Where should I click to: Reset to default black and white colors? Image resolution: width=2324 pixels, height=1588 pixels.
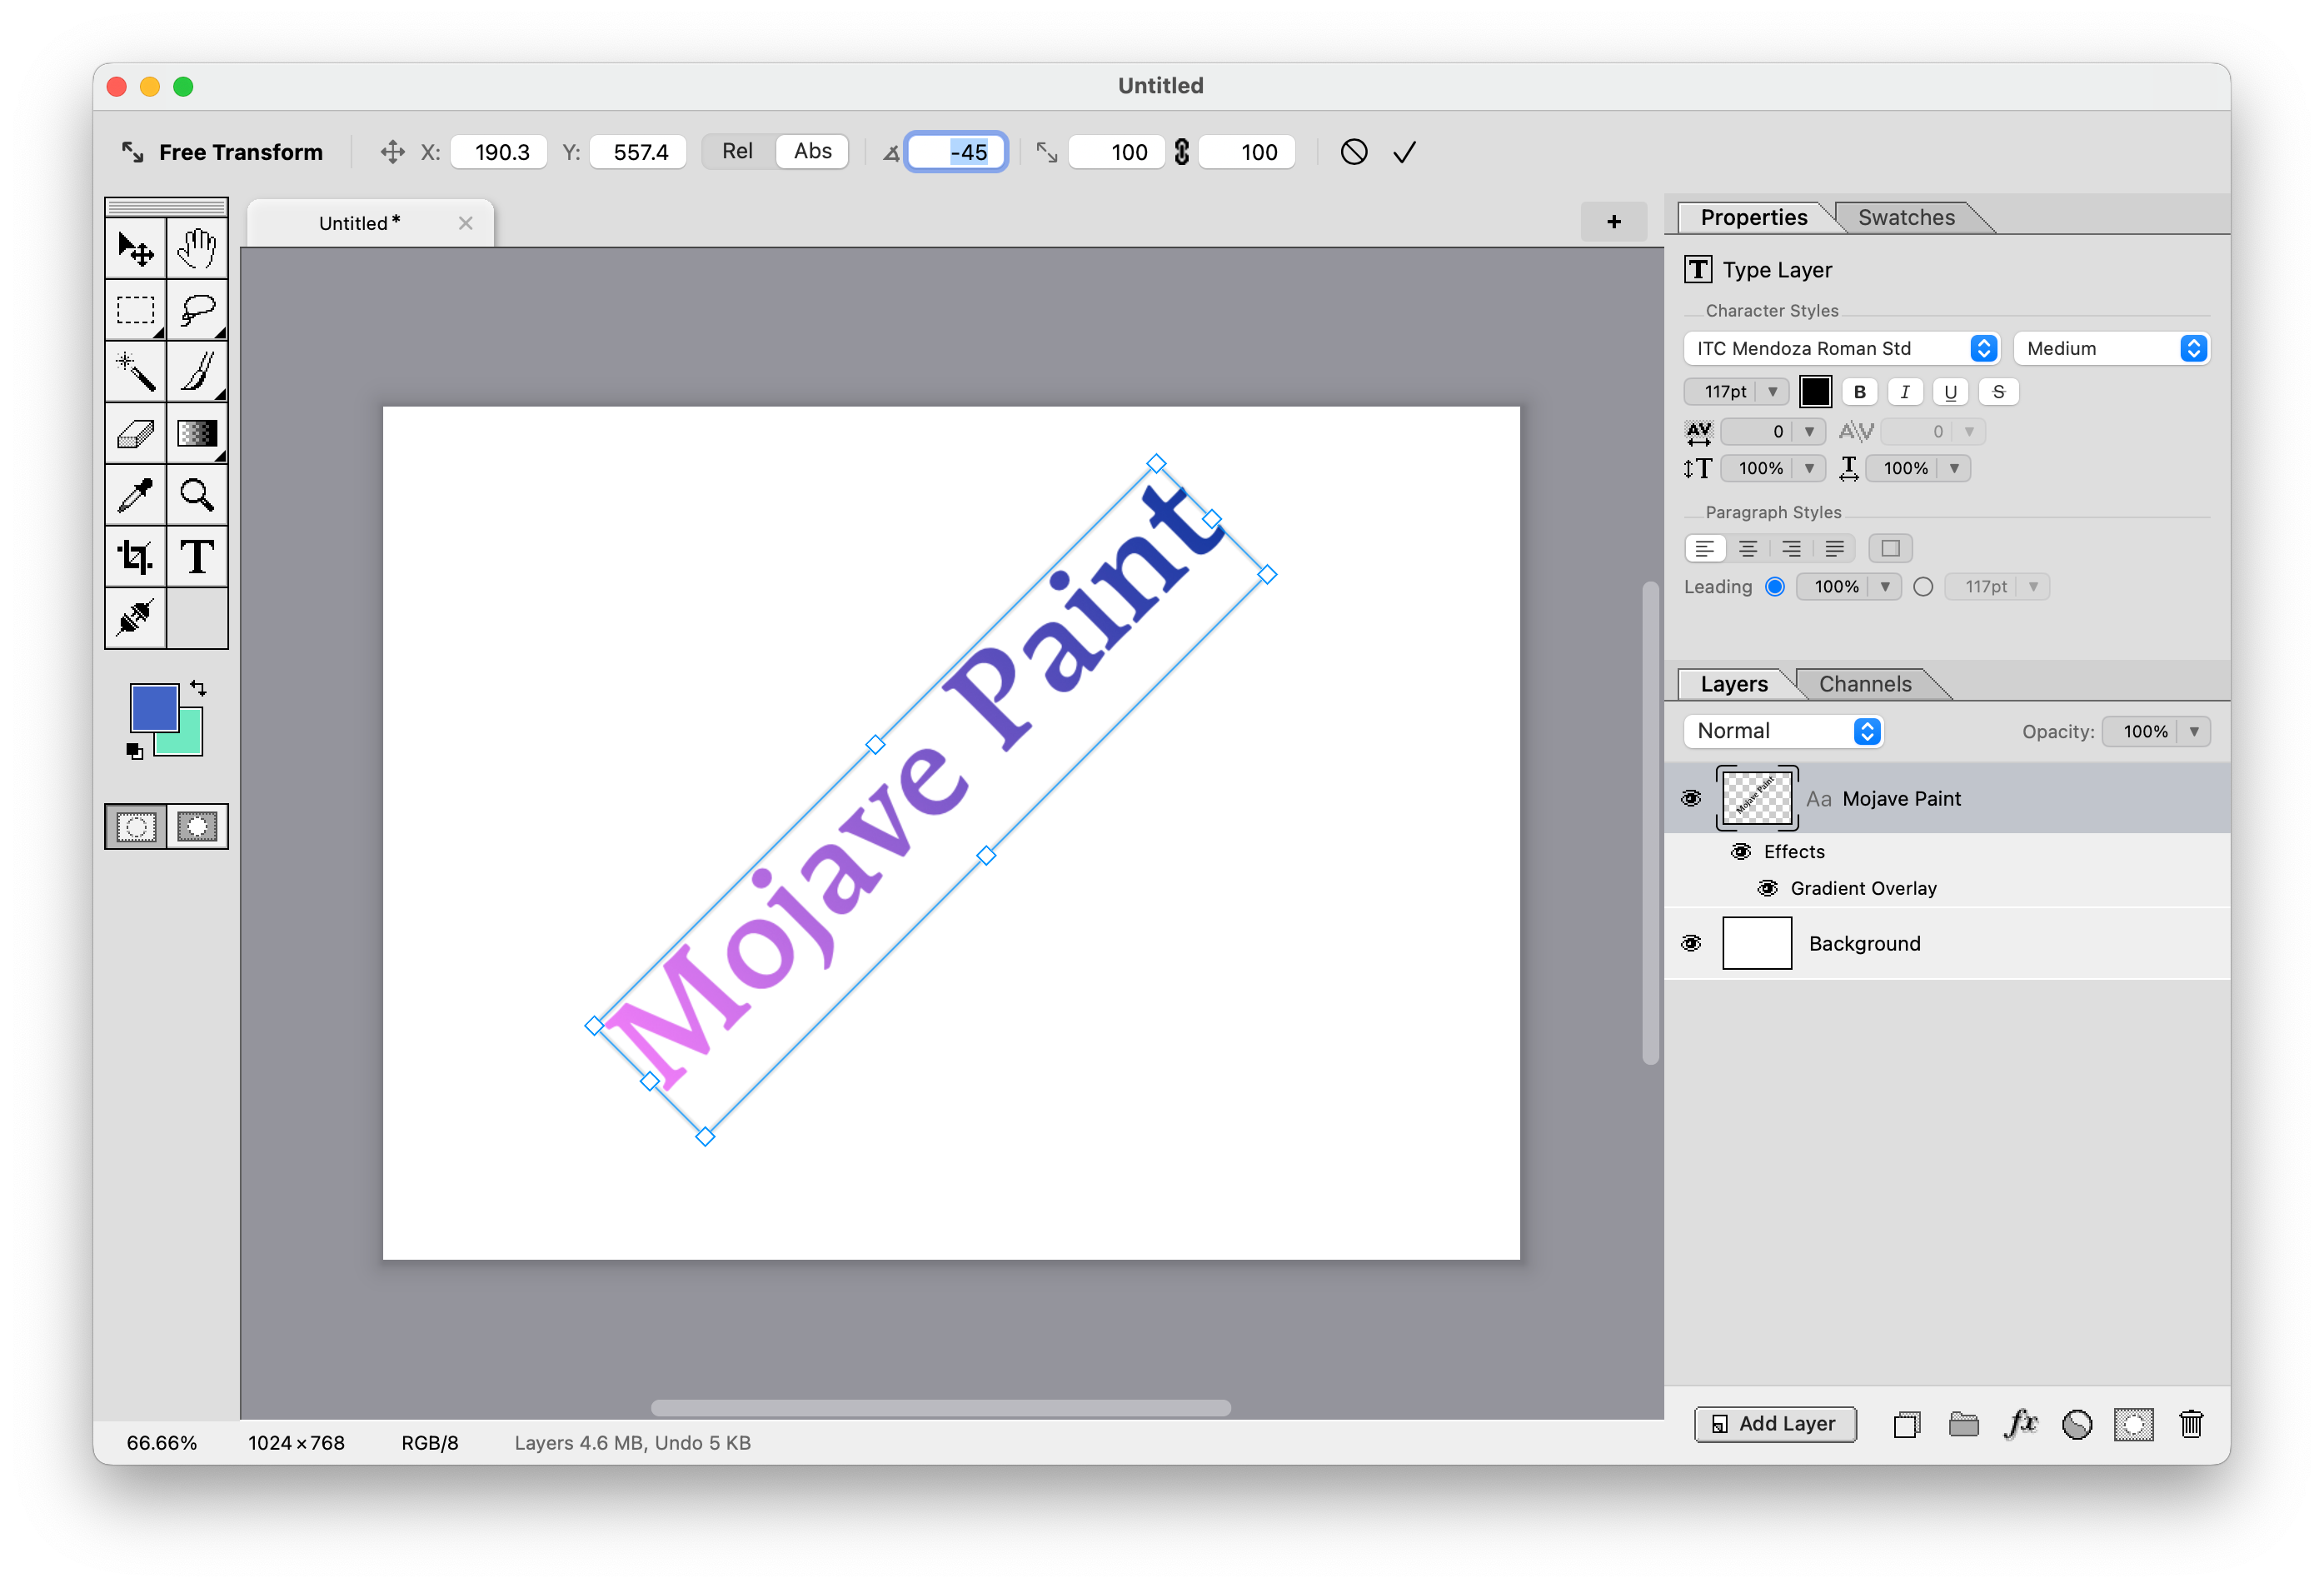tap(134, 751)
